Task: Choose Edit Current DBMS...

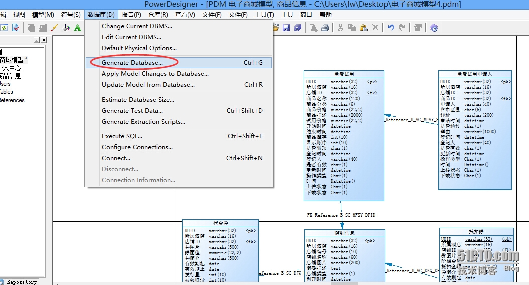Action: point(179,37)
